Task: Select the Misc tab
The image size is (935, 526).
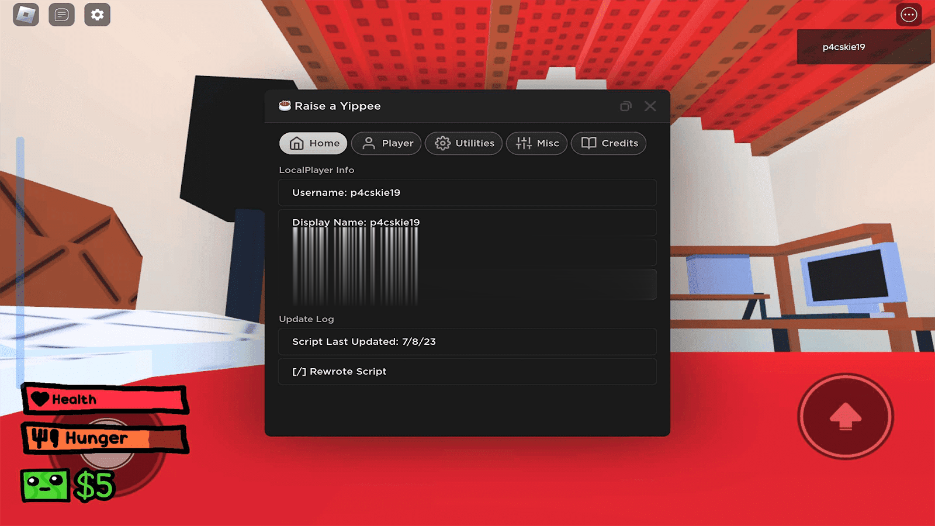Action: [x=536, y=143]
